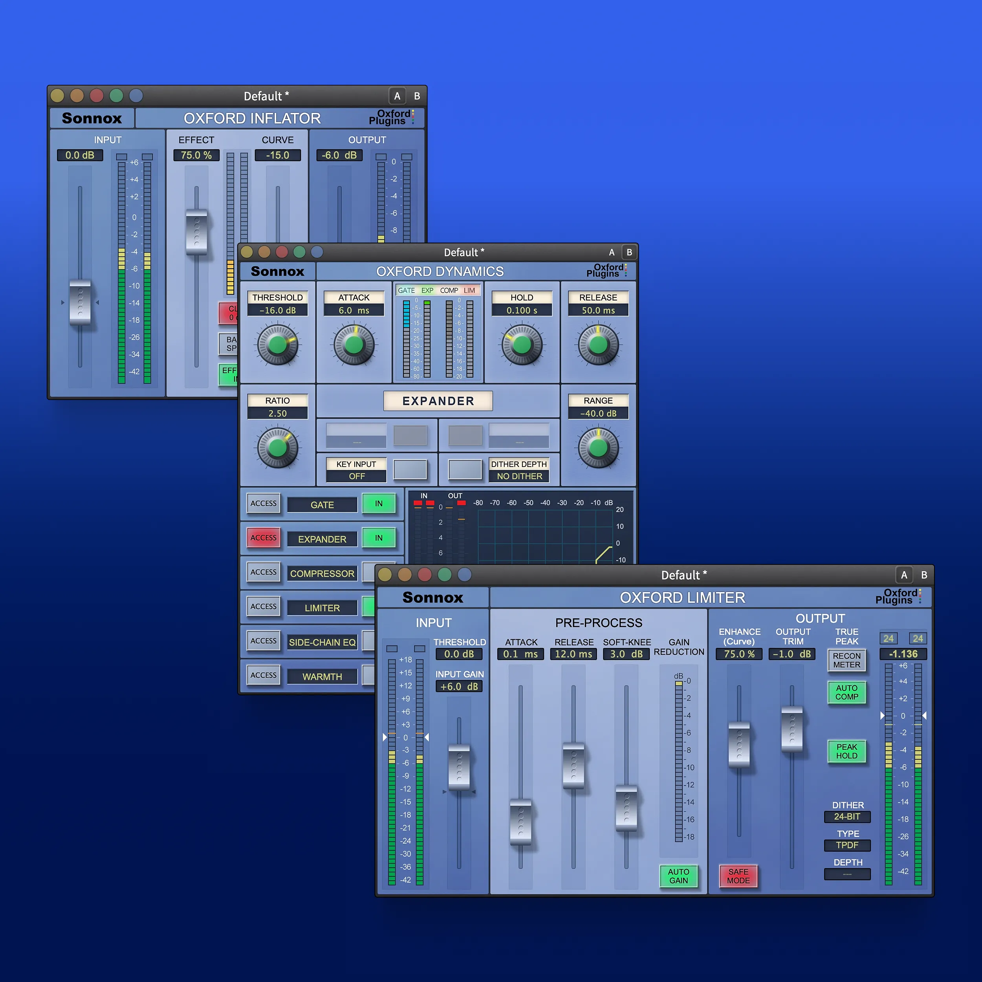Switch to preset slot B in Oxford Limiter

coord(924,575)
